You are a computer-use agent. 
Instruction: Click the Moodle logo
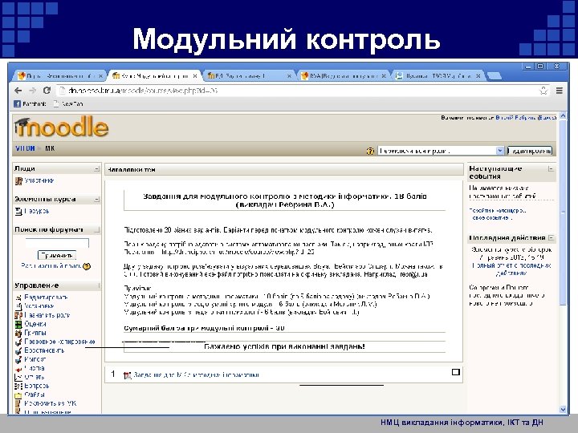62,127
